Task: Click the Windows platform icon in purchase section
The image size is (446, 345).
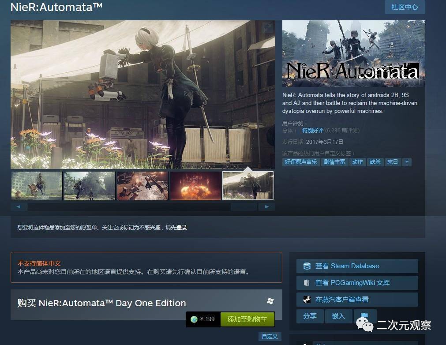Action: pos(270,300)
